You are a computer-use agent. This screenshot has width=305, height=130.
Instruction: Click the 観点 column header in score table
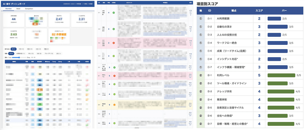pos(233,11)
